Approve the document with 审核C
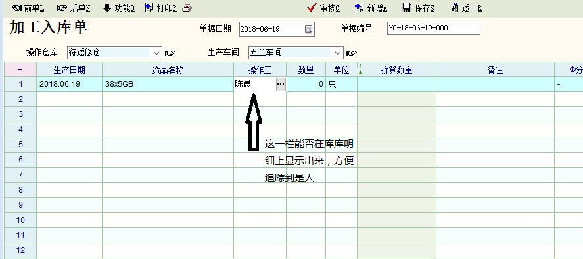The image size is (583, 259). 323,8
